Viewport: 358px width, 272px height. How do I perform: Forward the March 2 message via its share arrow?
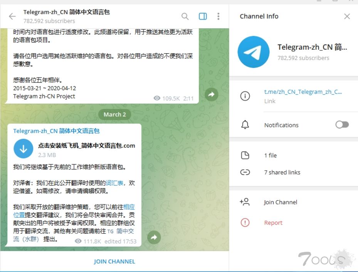click(154, 238)
